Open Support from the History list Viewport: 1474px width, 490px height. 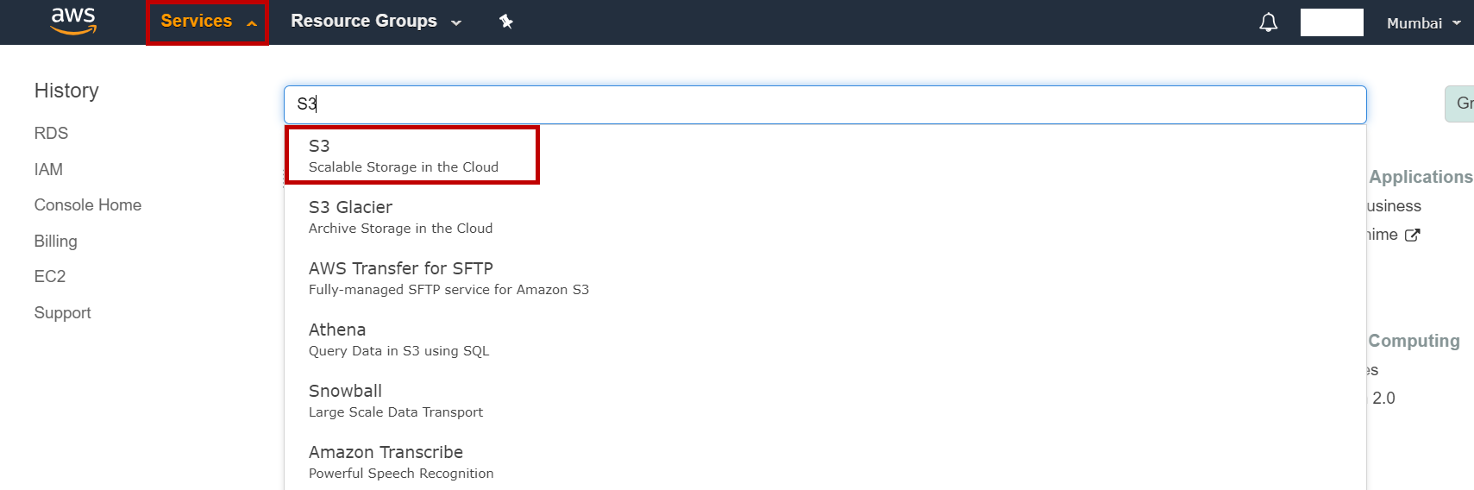[62, 313]
